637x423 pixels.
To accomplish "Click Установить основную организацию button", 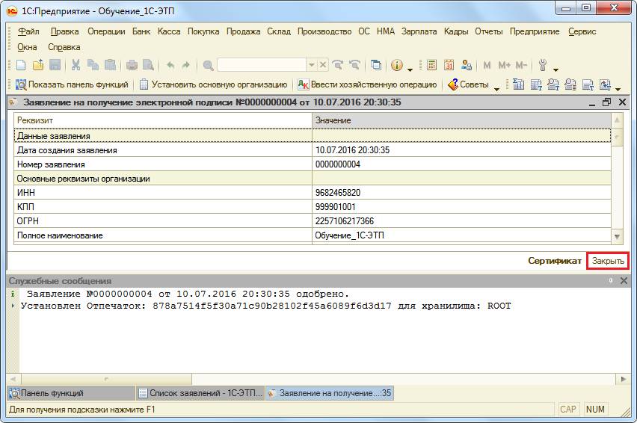I will pos(214,84).
